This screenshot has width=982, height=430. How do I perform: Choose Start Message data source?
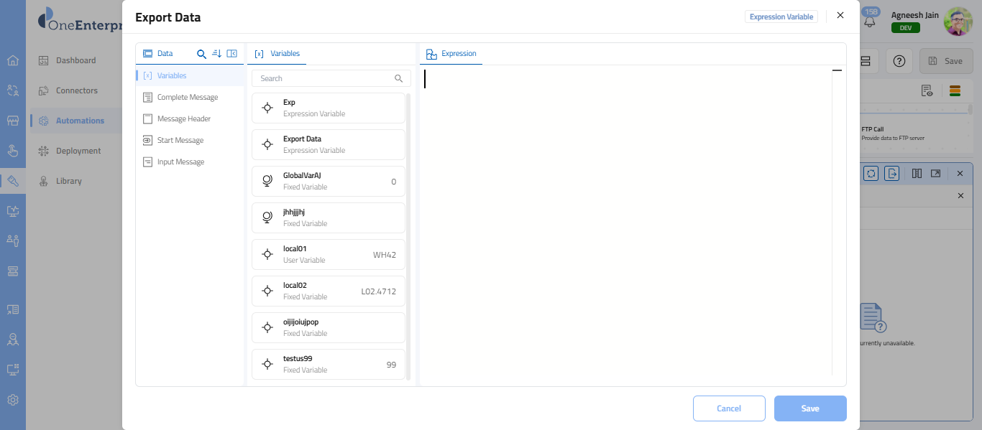[180, 141]
